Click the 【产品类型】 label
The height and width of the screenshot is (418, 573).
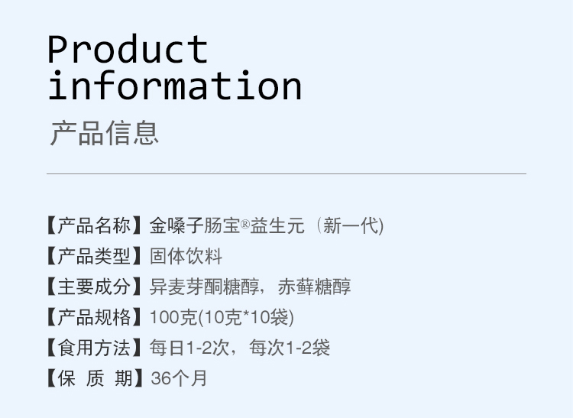tap(95, 257)
